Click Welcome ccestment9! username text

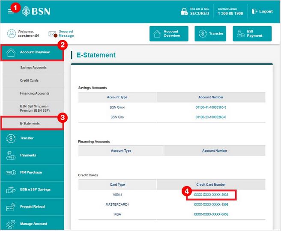point(28,34)
